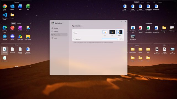Image resolution: width=177 pixels, height=99 pixels.
Task: Open PowerPoint in the Apps group
Action: 12,29
